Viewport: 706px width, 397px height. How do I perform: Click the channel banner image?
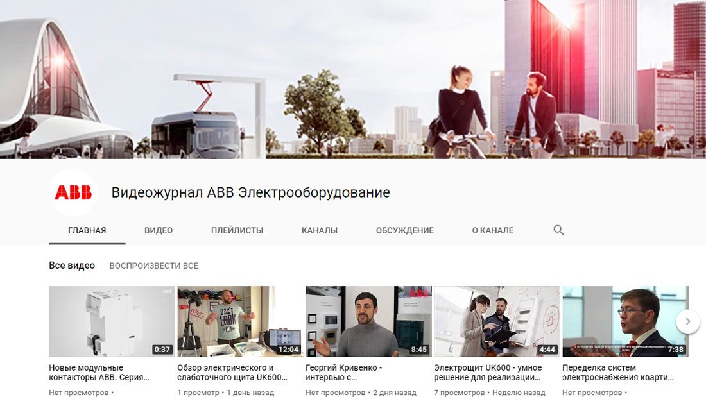pos(353,80)
